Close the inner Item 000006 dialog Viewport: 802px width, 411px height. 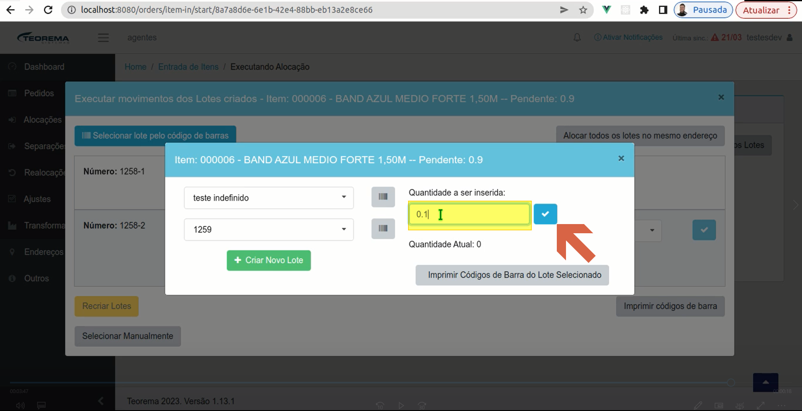pyautogui.click(x=621, y=159)
